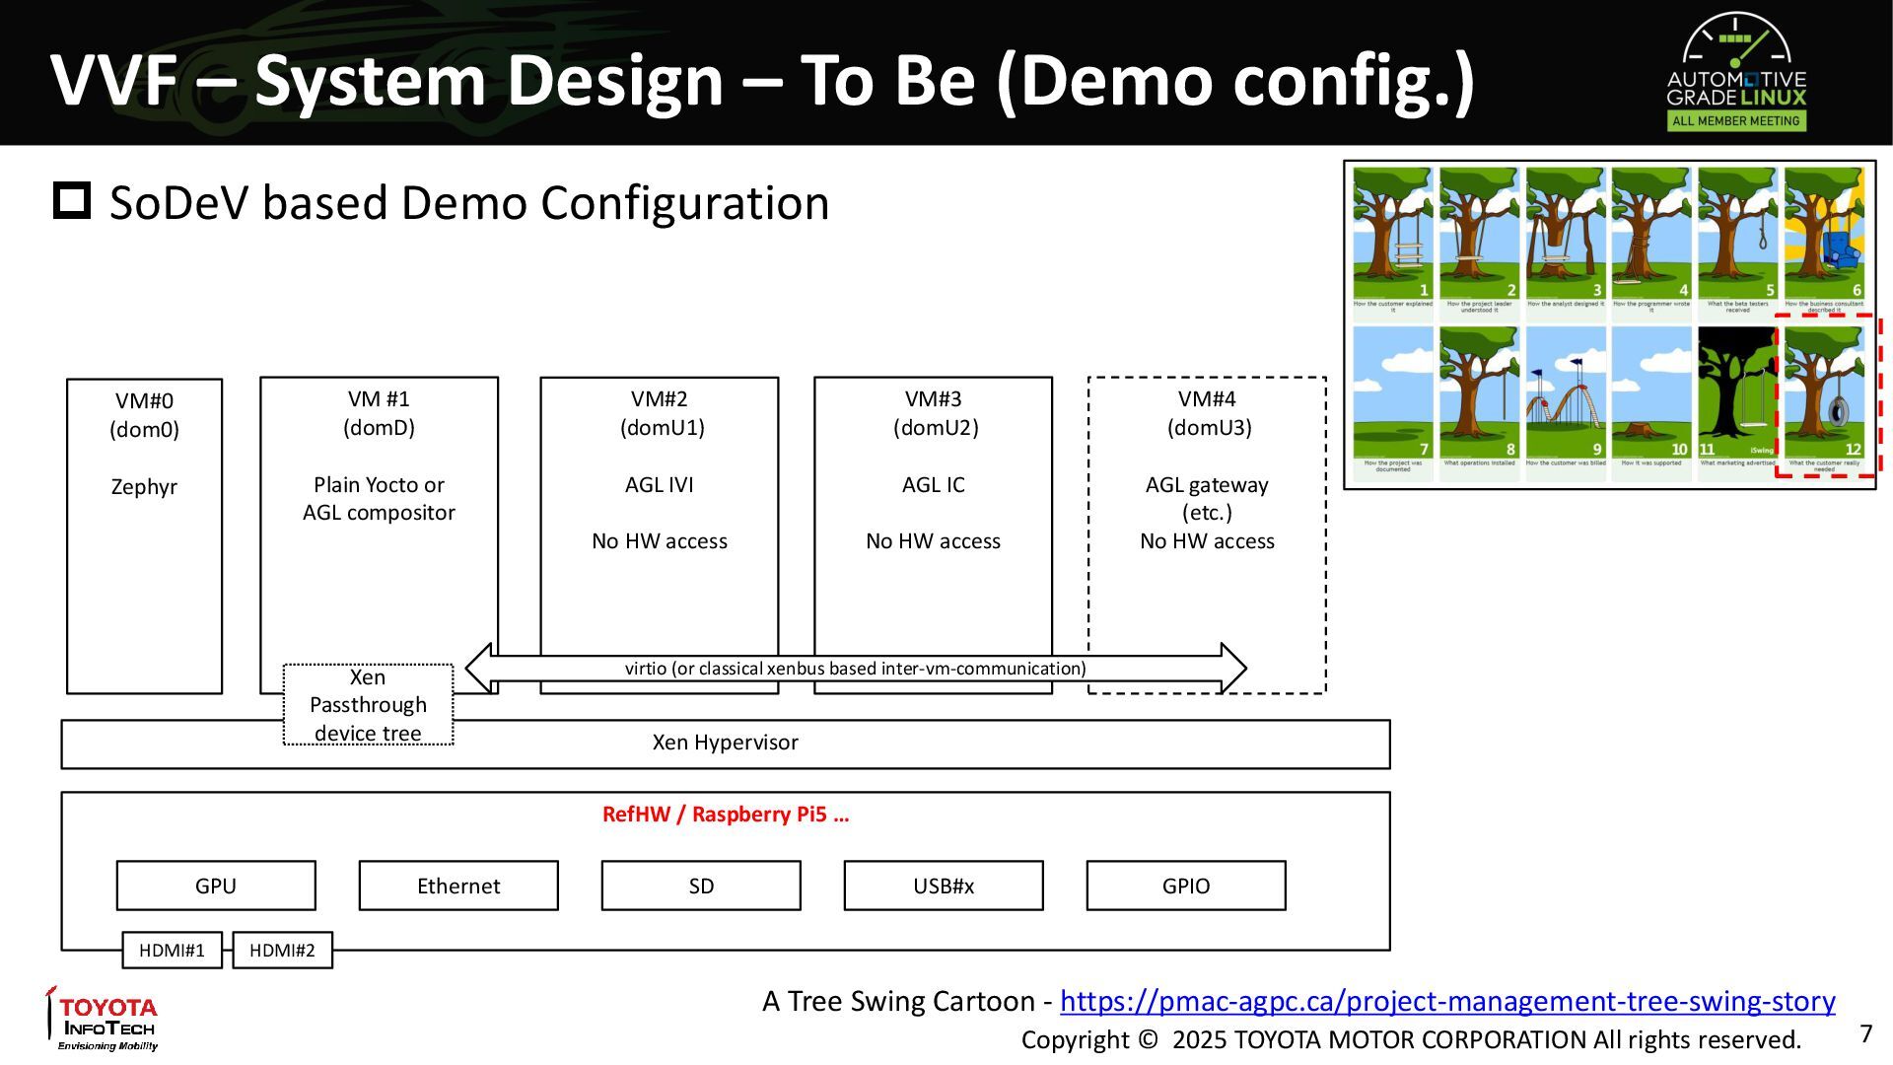Select dark silhouette cartoon panel 11

coord(1737,392)
